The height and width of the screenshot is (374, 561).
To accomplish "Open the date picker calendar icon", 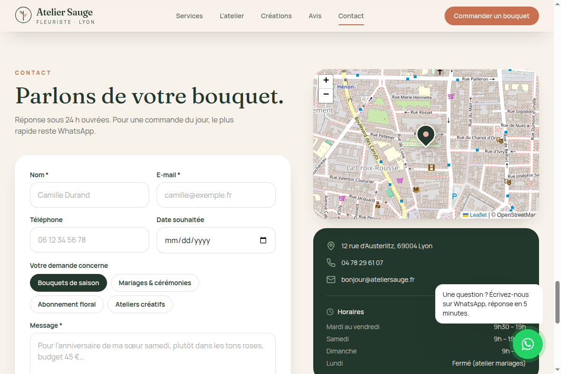I will pyautogui.click(x=263, y=240).
